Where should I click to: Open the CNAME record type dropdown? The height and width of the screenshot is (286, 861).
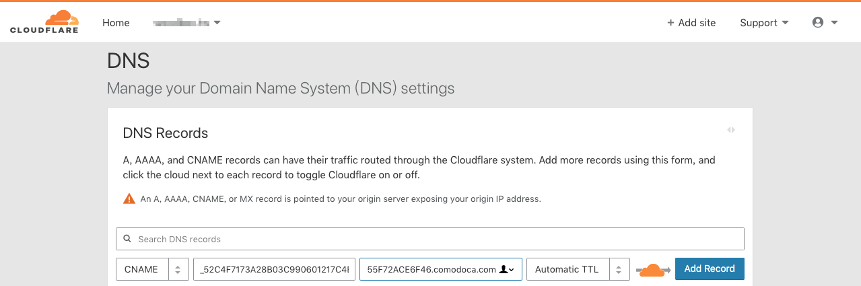[152, 269]
